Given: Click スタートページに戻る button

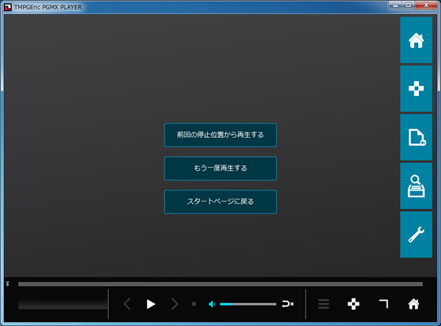Looking at the screenshot, I should pyautogui.click(x=220, y=202).
